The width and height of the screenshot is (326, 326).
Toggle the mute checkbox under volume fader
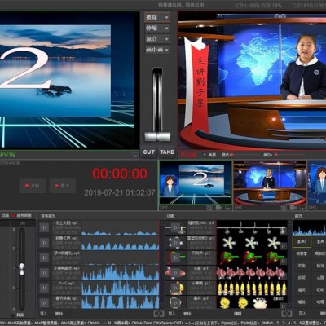point(12,315)
